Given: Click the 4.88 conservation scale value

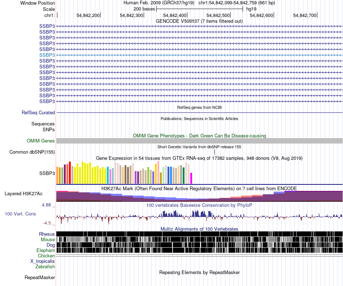Looking at the screenshot, I should pos(46,205).
